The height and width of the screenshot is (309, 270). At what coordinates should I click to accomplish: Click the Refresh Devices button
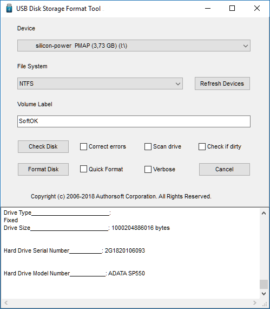click(x=222, y=83)
